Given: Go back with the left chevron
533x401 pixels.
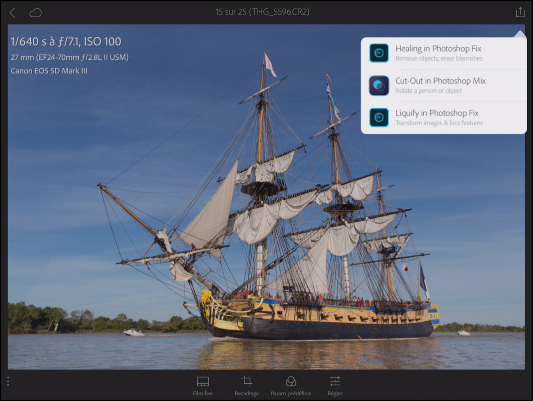Looking at the screenshot, I should [12, 12].
